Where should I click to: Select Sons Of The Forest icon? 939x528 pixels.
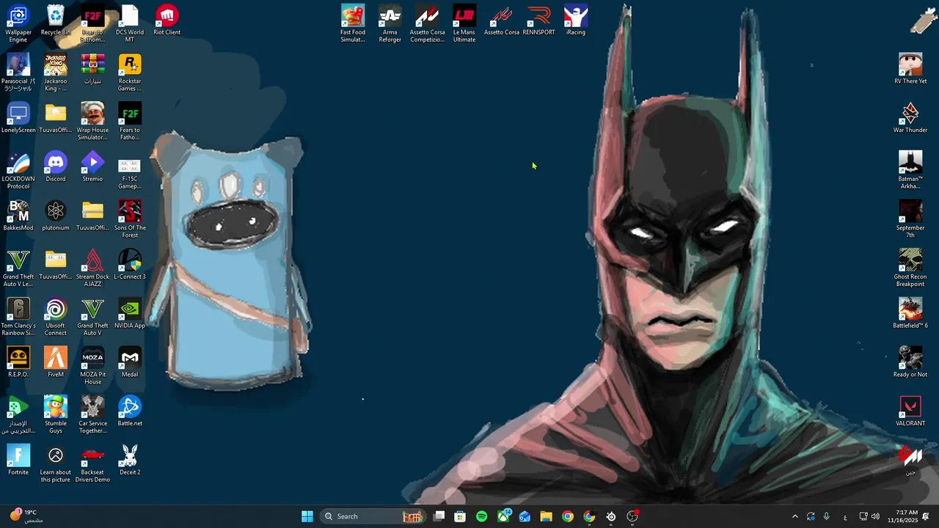pos(130,219)
